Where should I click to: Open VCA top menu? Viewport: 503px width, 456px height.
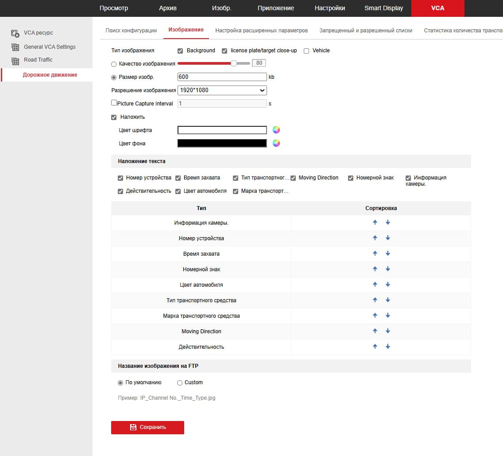coord(437,8)
